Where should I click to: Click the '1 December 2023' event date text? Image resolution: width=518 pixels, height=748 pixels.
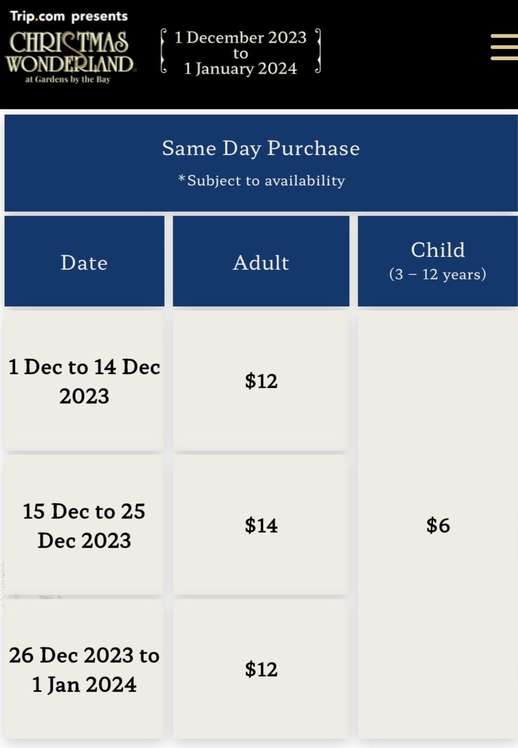click(240, 37)
